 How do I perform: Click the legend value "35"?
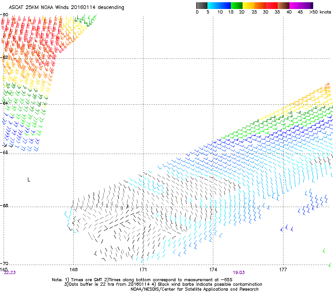click(x=277, y=12)
